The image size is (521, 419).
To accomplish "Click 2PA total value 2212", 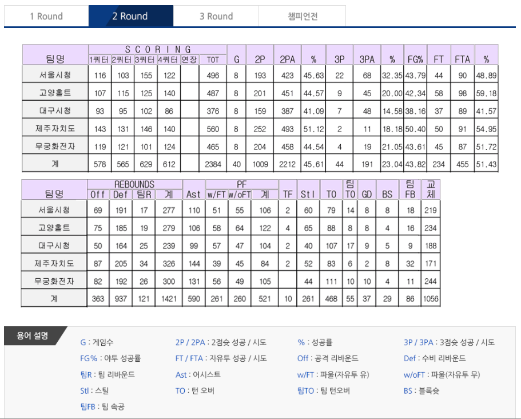I will [x=288, y=164].
